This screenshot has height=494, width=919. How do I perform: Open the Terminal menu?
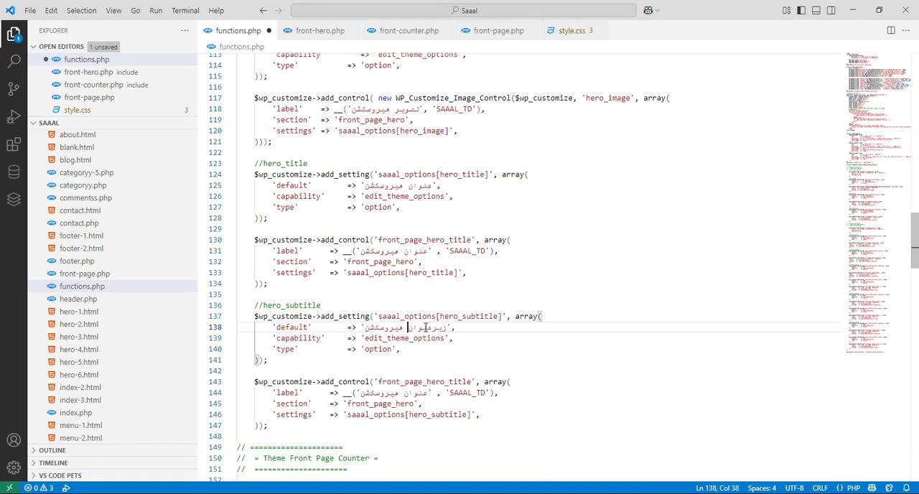point(185,10)
